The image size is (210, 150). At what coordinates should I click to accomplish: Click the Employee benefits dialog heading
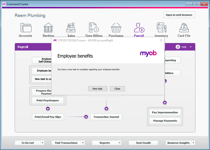(75, 56)
